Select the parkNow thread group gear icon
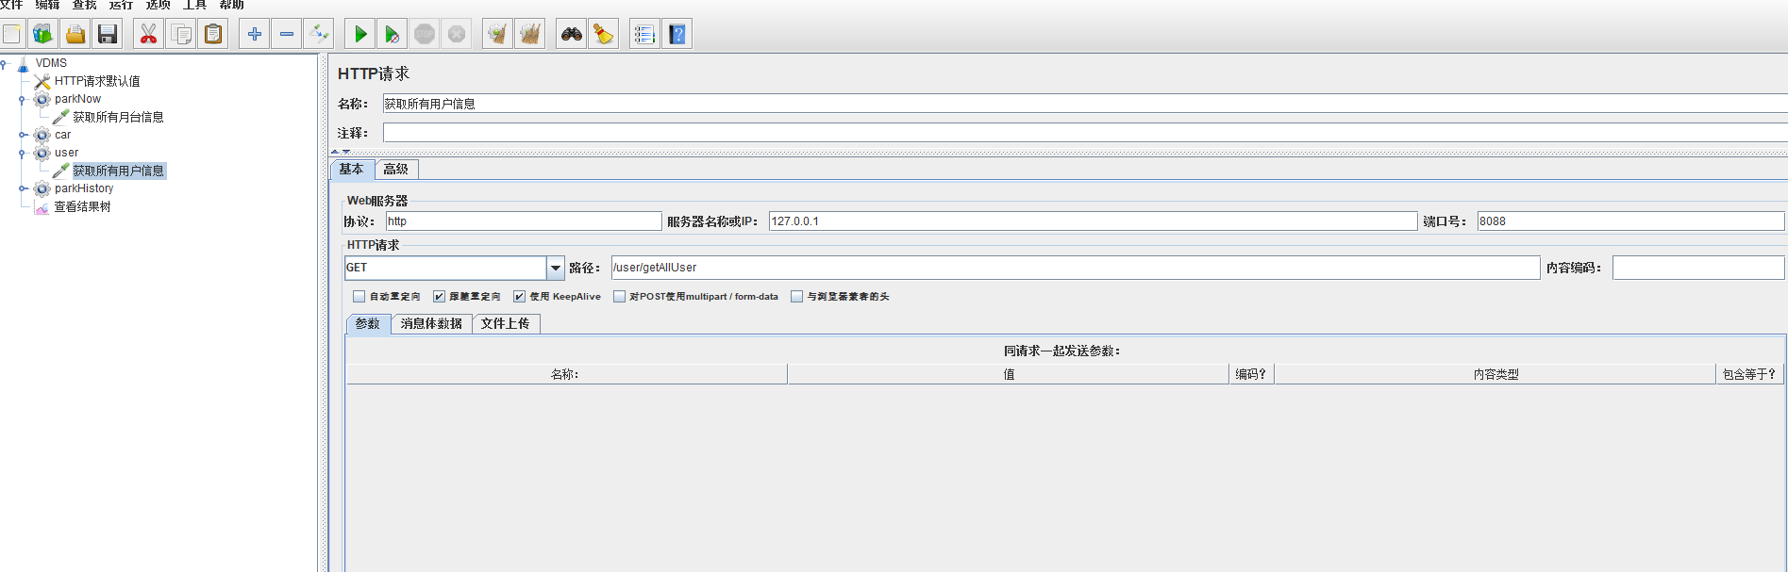The height and width of the screenshot is (572, 1788). (42, 99)
